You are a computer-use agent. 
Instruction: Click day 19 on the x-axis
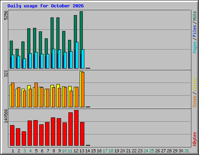[117, 151]
